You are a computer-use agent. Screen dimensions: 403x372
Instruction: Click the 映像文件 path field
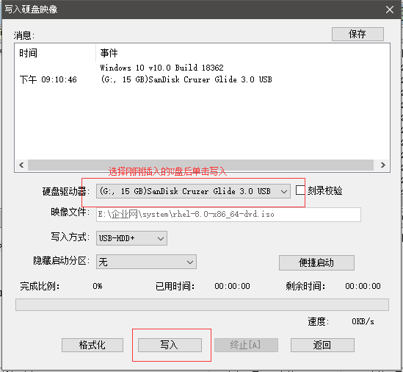click(x=228, y=215)
